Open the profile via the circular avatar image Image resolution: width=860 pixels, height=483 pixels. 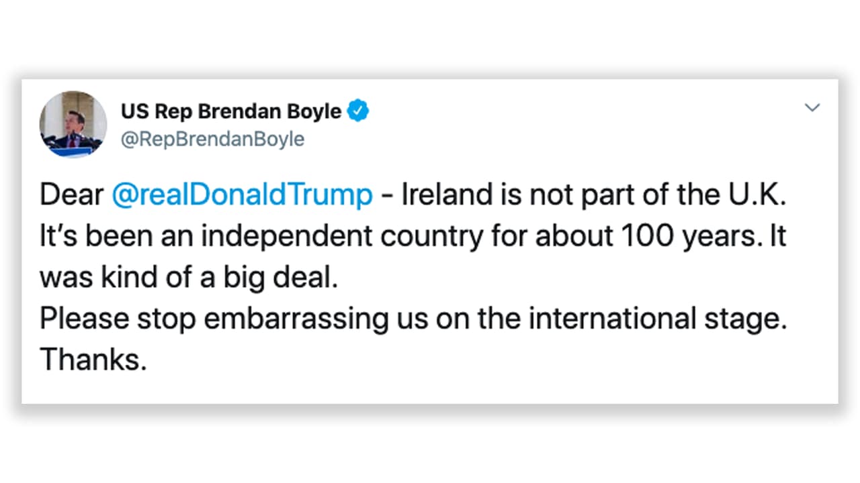[73, 125]
